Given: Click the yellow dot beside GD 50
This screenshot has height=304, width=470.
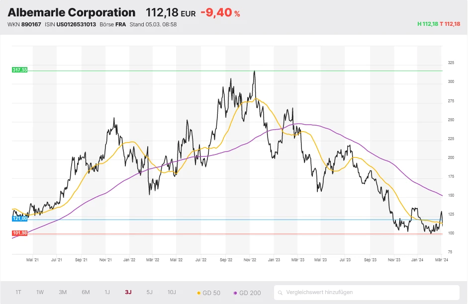Looking at the screenshot, I should (x=199, y=293).
